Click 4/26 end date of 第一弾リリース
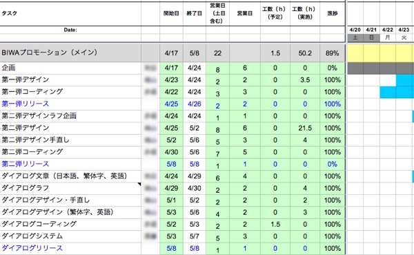This screenshot has height=255, width=414. tap(195, 104)
